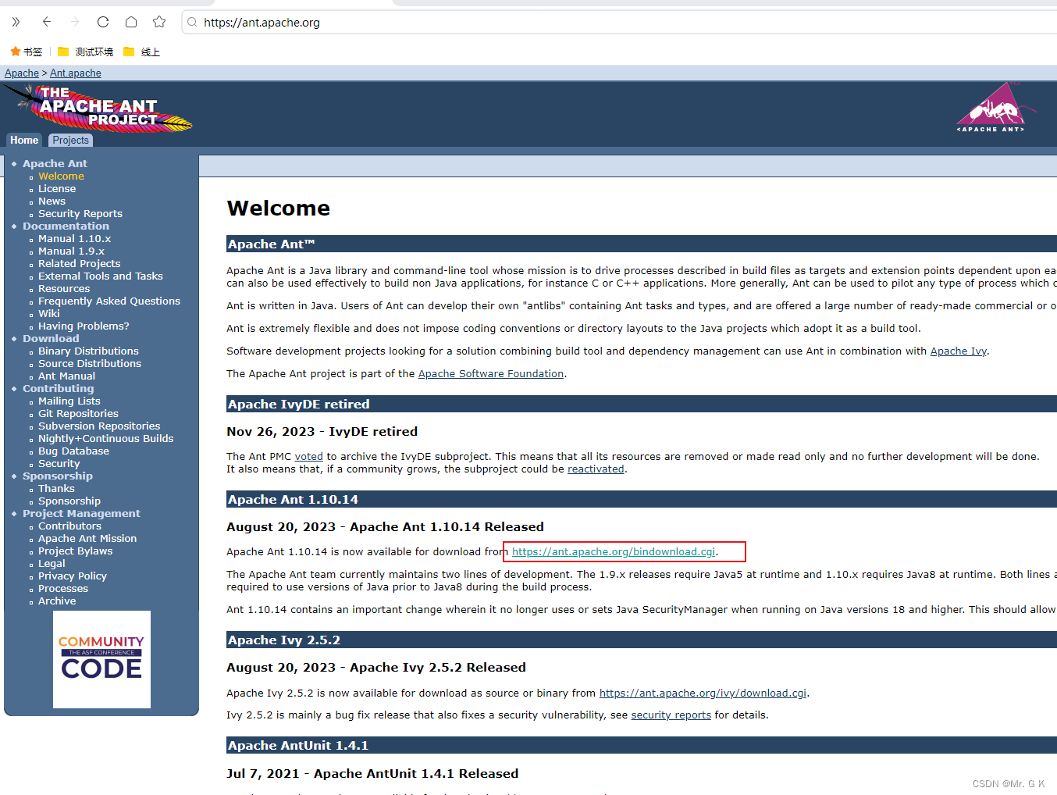Open Manual 1.9.x documentation
1057x795 pixels.
click(71, 251)
